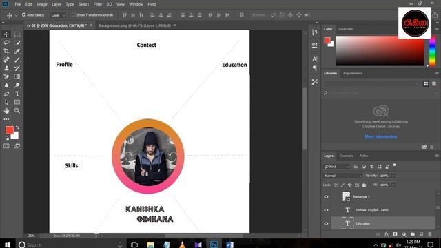The height and width of the screenshot is (248, 441).
Task: Create a new layer
Action: [421, 234]
